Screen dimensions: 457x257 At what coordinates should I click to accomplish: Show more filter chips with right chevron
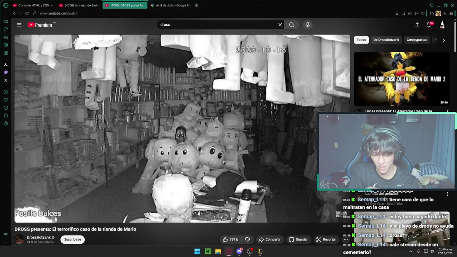pyautogui.click(x=444, y=40)
